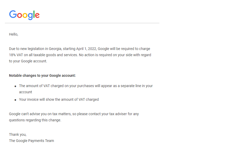
Task: Click the "April 1, 2022" date text
Action: (86, 49)
